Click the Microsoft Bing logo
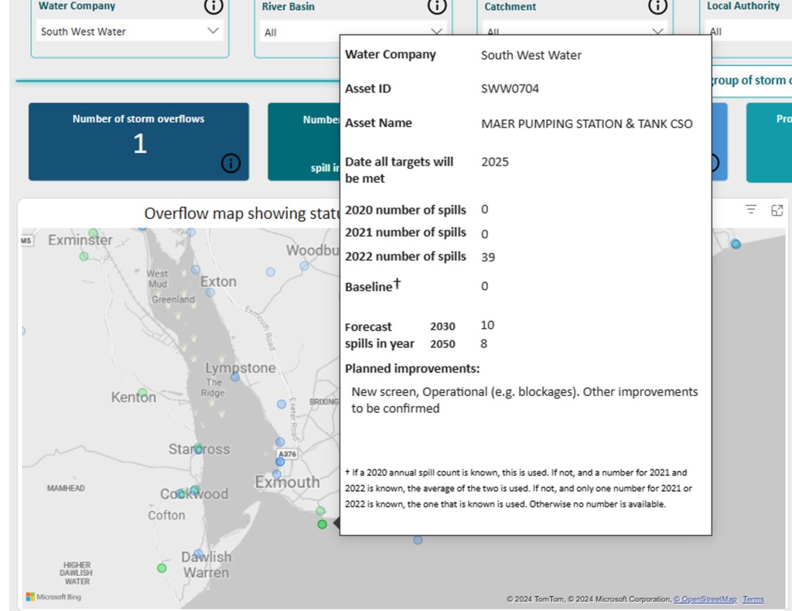Image resolution: width=792 pixels, height=611 pixels. point(53,596)
